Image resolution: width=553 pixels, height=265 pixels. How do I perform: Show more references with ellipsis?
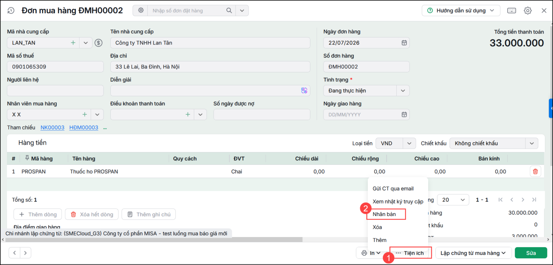coord(105,128)
